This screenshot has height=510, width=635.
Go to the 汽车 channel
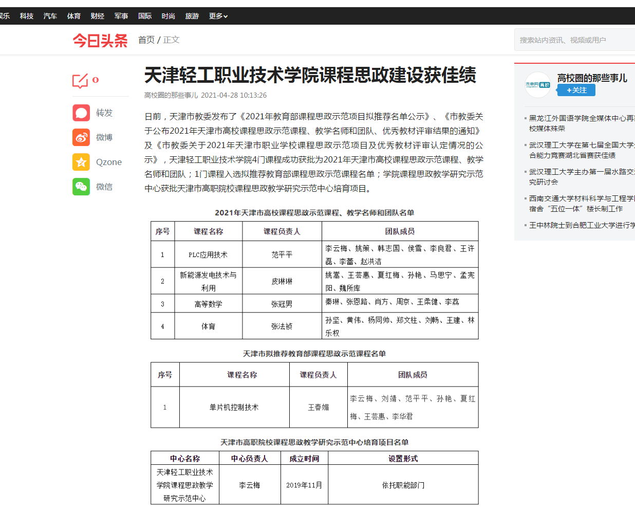[50, 16]
